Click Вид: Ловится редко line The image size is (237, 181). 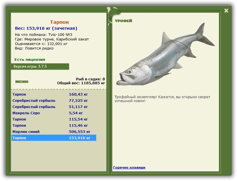tap(34, 48)
